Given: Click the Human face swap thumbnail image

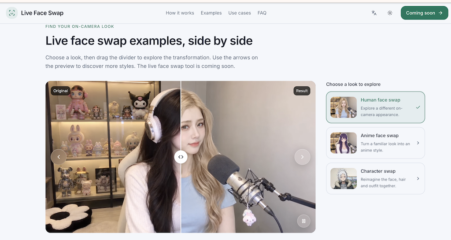Looking at the screenshot, I should pyautogui.click(x=344, y=107).
